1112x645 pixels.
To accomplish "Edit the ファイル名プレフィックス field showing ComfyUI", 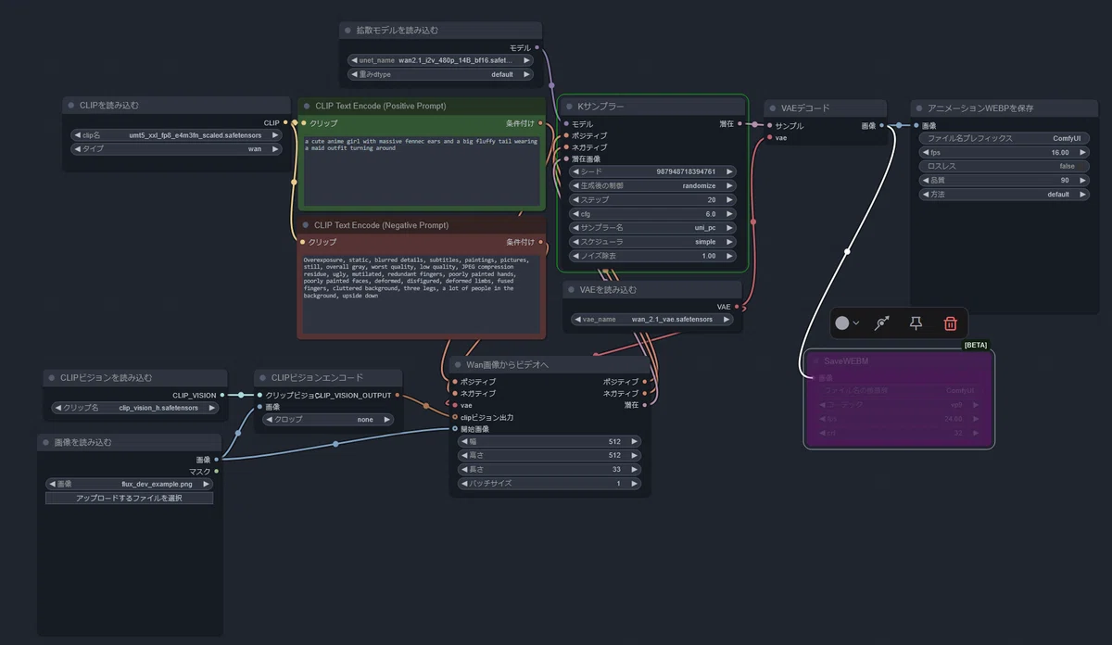I will 1004,138.
